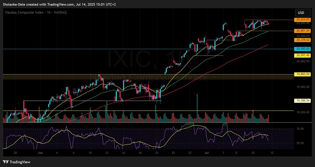The image size is (315, 167).
Task: Click the 19,388.56 price label
Action: [302, 101]
